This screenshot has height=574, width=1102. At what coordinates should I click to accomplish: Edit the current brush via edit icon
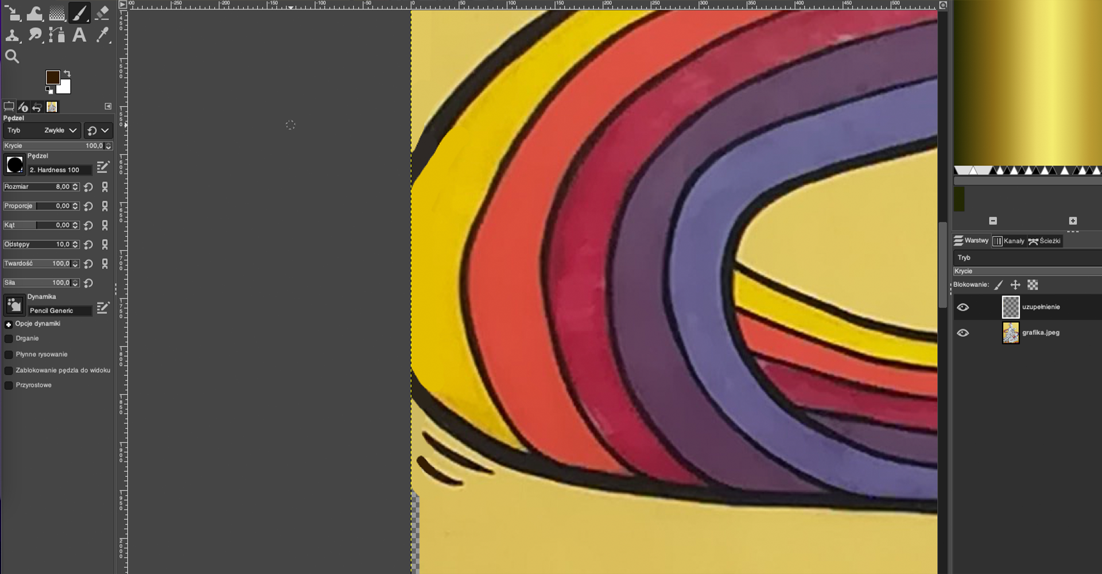pyautogui.click(x=103, y=167)
